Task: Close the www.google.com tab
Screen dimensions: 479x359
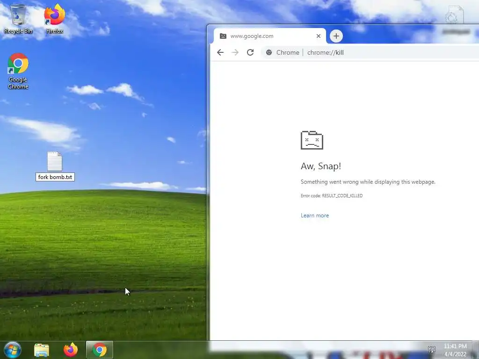Action: point(318,36)
